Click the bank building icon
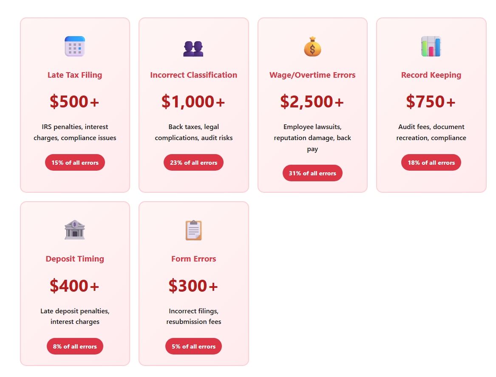This screenshot has width=496, height=377. [75, 230]
